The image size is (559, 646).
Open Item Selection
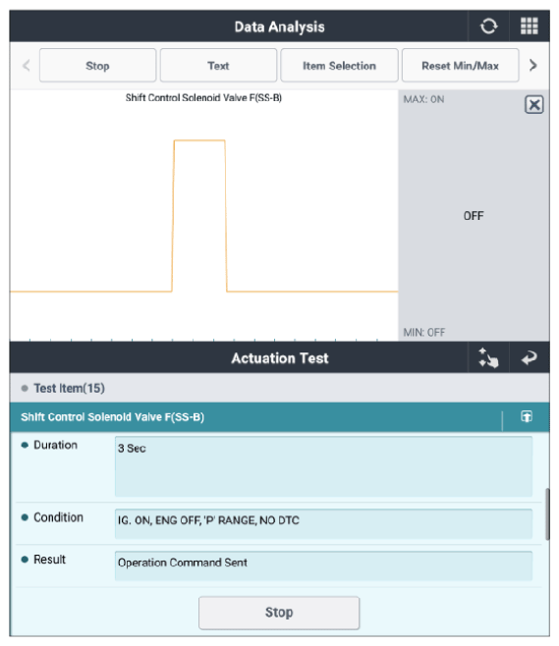click(339, 66)
